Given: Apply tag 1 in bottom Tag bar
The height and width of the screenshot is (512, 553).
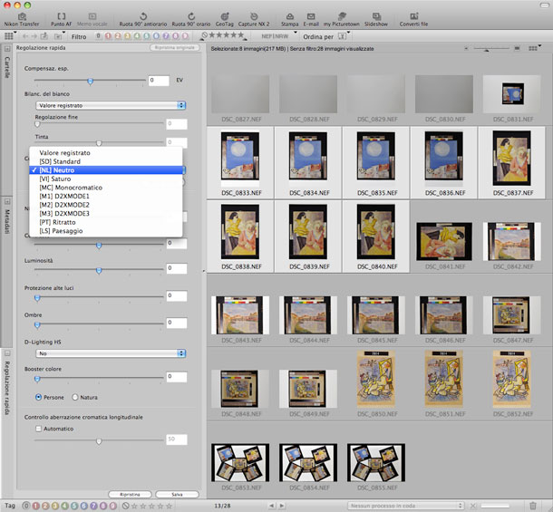Looking at the screenshot, I should coord(36,506).
